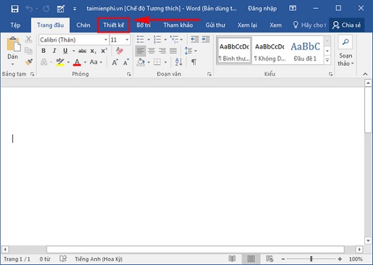
Task: Clear all formatting with eraser icon
Action: pyautogui.click(x=119, y=51)
